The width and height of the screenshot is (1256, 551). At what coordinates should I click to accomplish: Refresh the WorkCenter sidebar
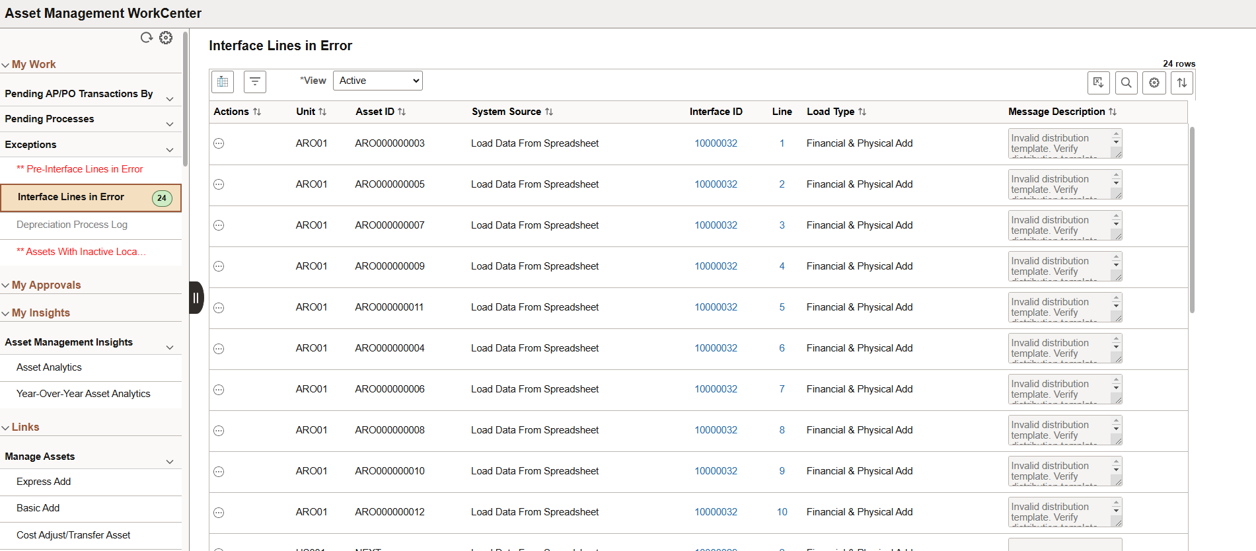[x=146, y=38]
